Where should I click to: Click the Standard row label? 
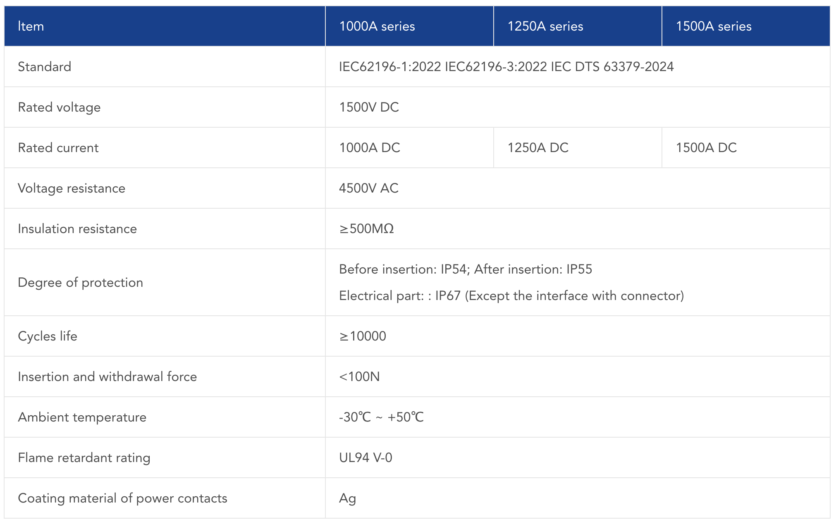[x=45, y=67]
